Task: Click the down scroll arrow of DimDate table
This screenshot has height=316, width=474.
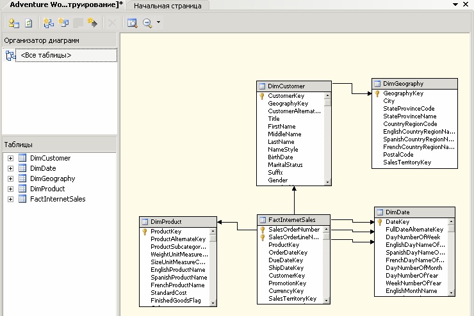Action: (x=451, y=293)
